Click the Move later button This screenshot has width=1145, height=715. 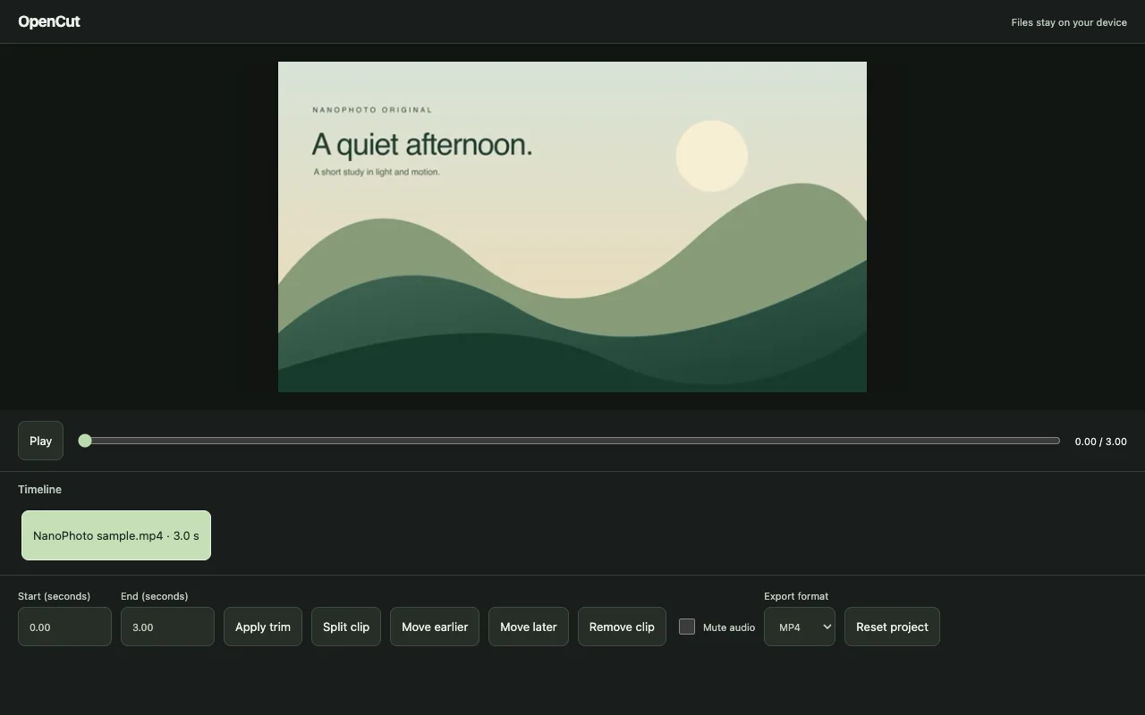pyautogui.click(x=529, y=627)
